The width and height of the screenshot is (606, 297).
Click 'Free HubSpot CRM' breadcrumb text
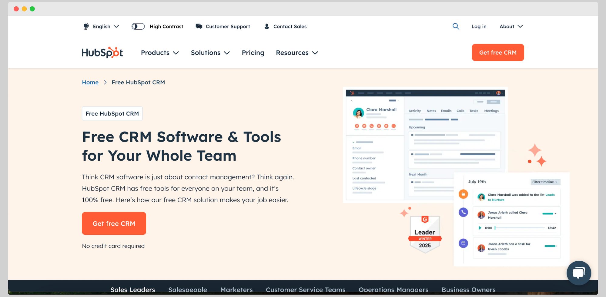point(138,82)
